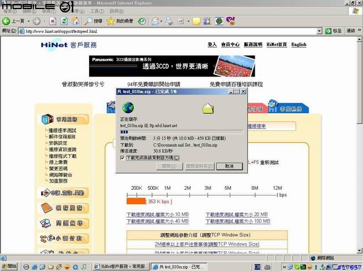Click 連線程式下載 in sidebar

coord(62,156)
